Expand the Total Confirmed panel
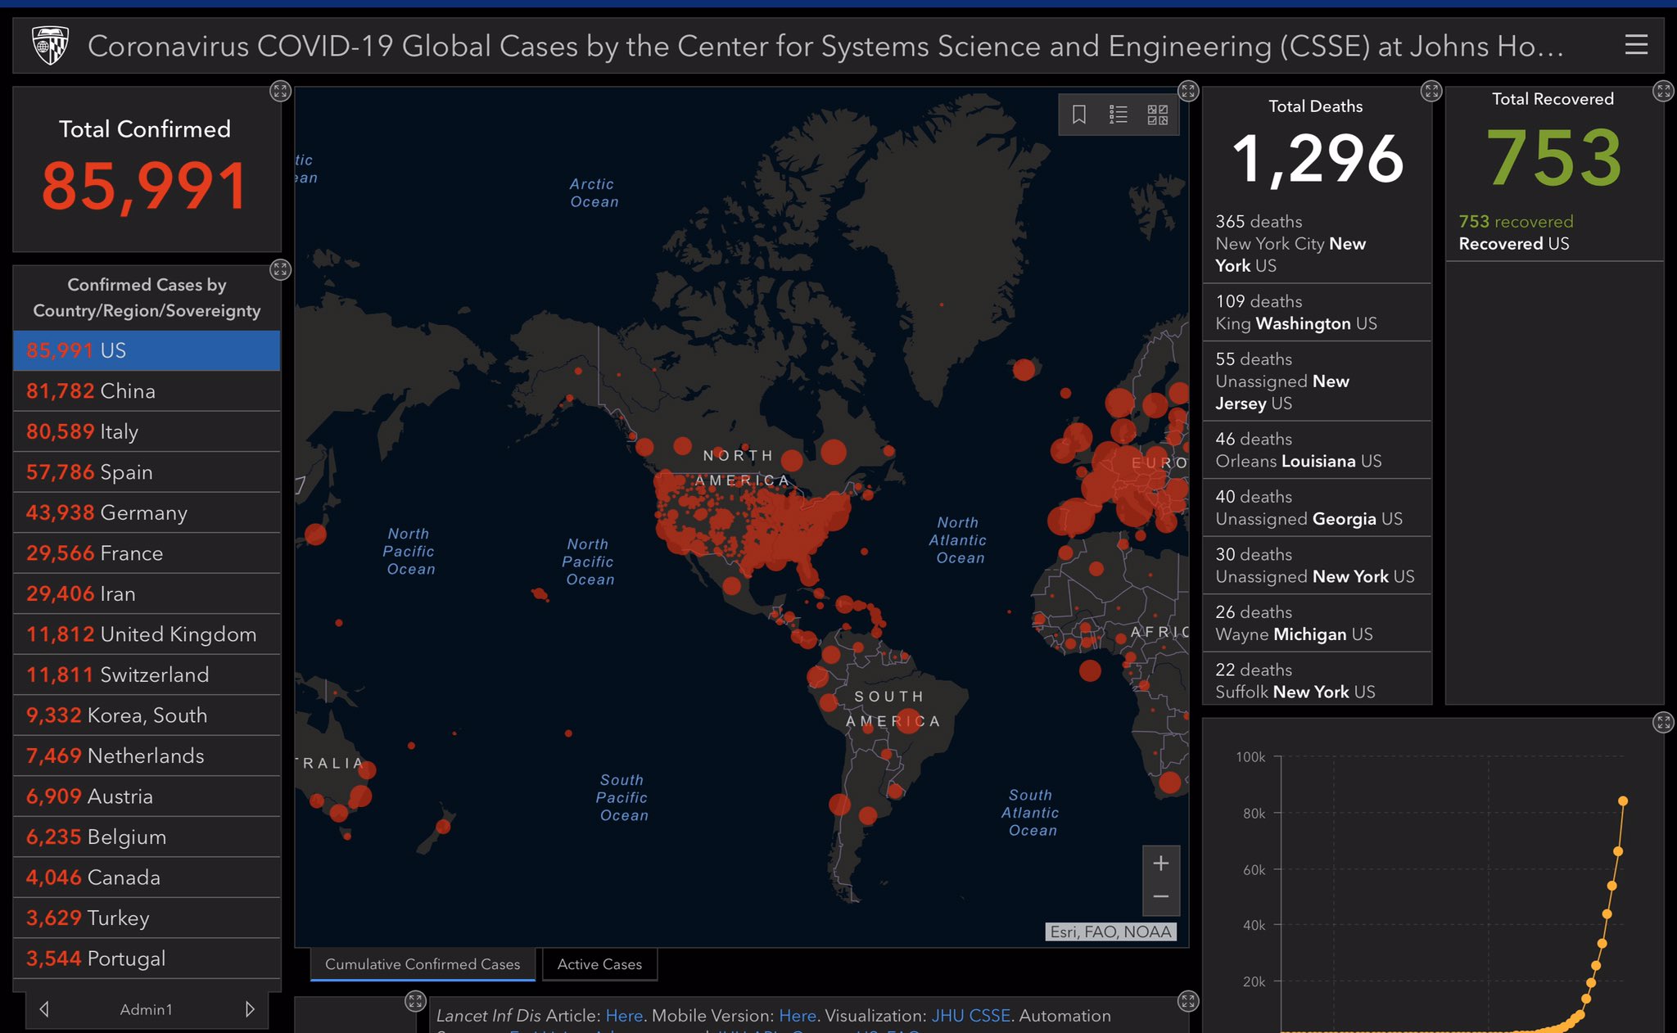The image size is (1677, 1033). [280, 91]
